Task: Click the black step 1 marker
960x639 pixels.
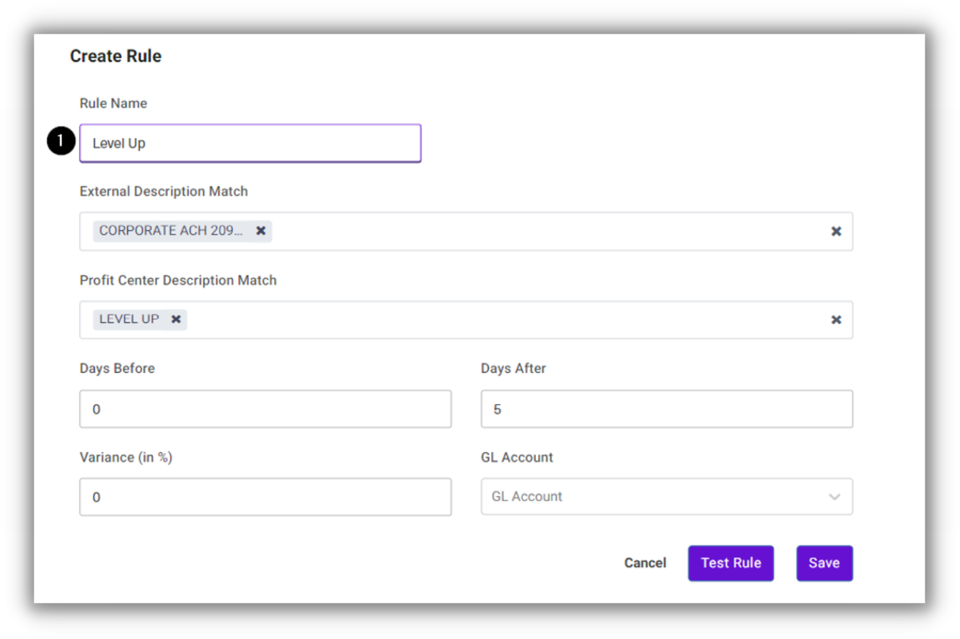Action: pyautogui.click(x=61, y=141)
